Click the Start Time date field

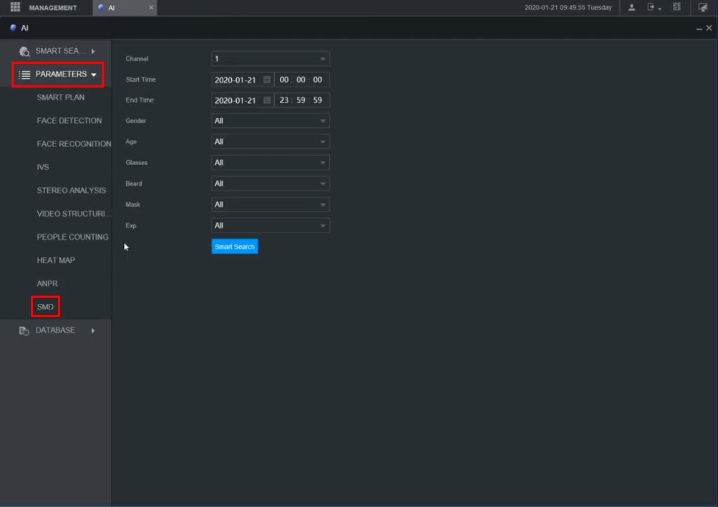[x=242, y=80]
